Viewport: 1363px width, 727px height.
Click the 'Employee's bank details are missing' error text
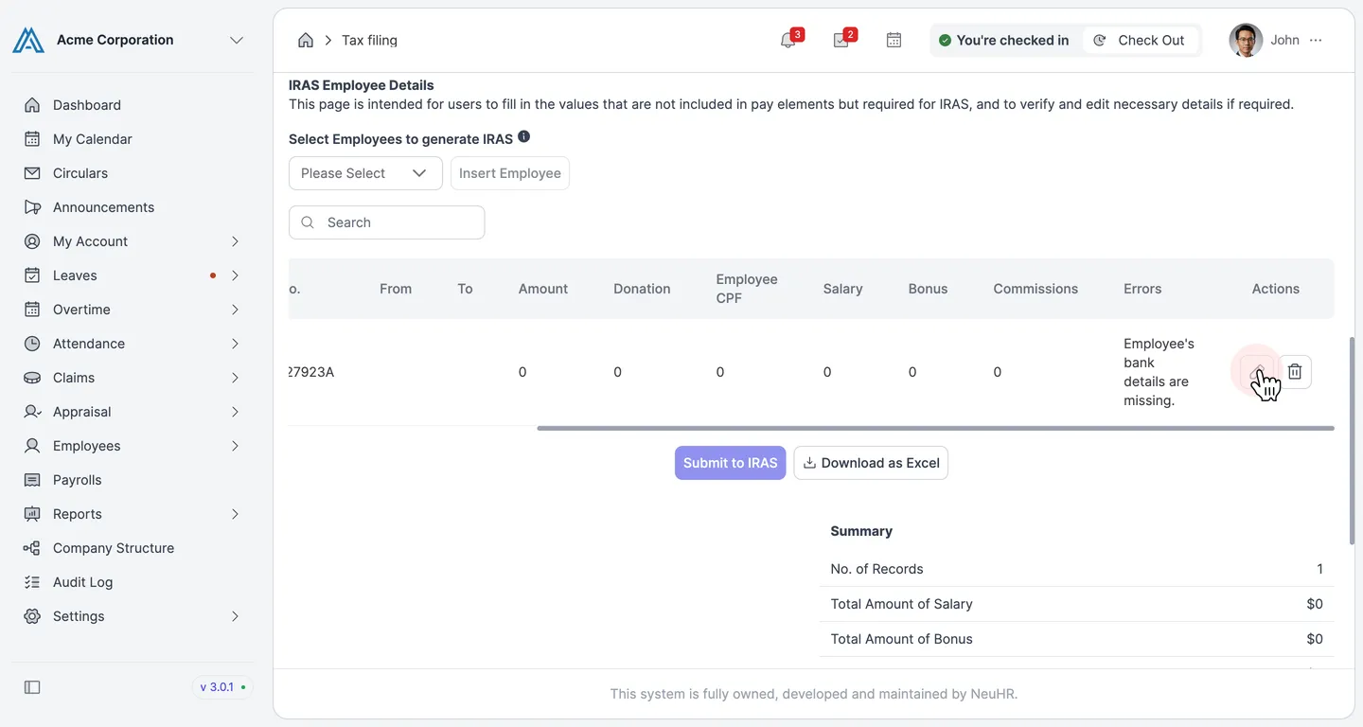(x=1159, y=372)
